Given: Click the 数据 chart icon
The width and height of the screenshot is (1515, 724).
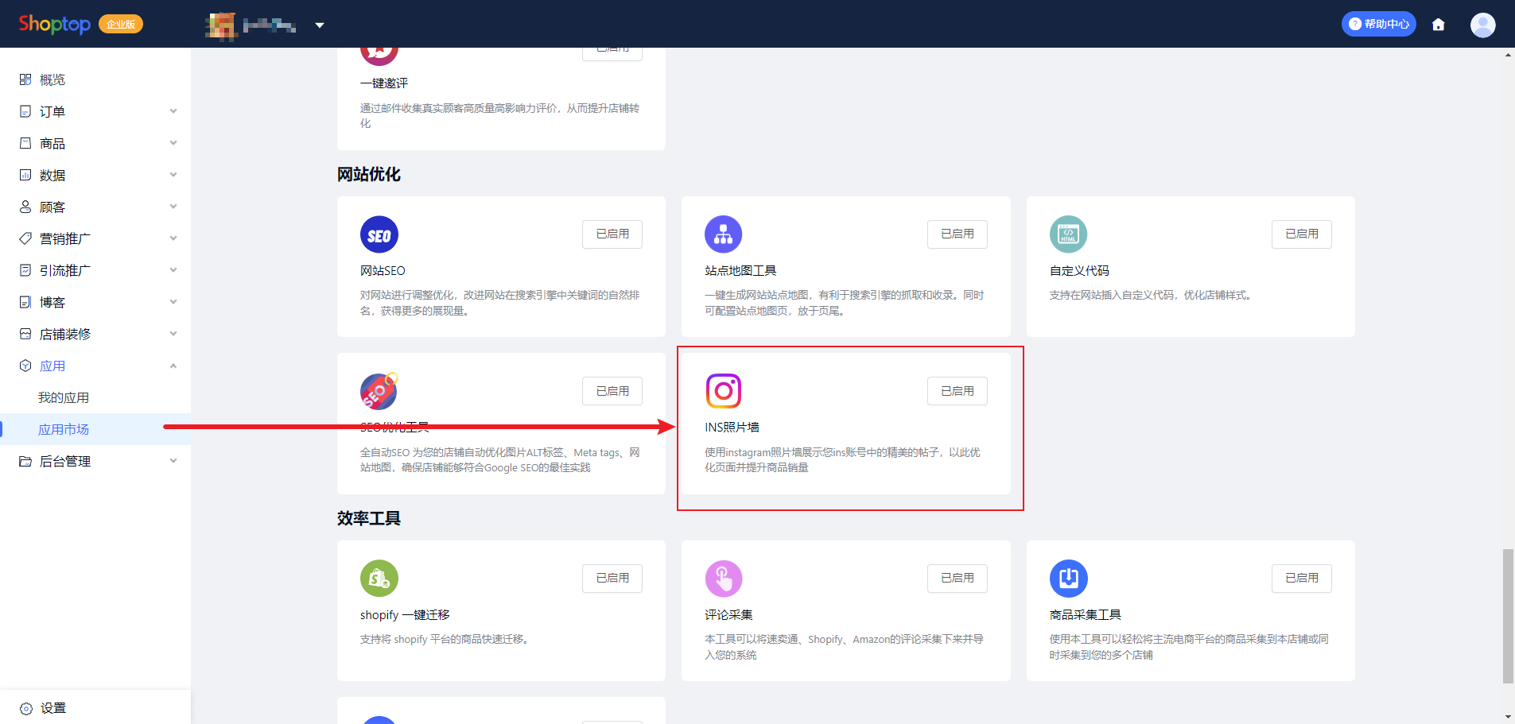Looking at the screenshot, I should click(25, 175).
